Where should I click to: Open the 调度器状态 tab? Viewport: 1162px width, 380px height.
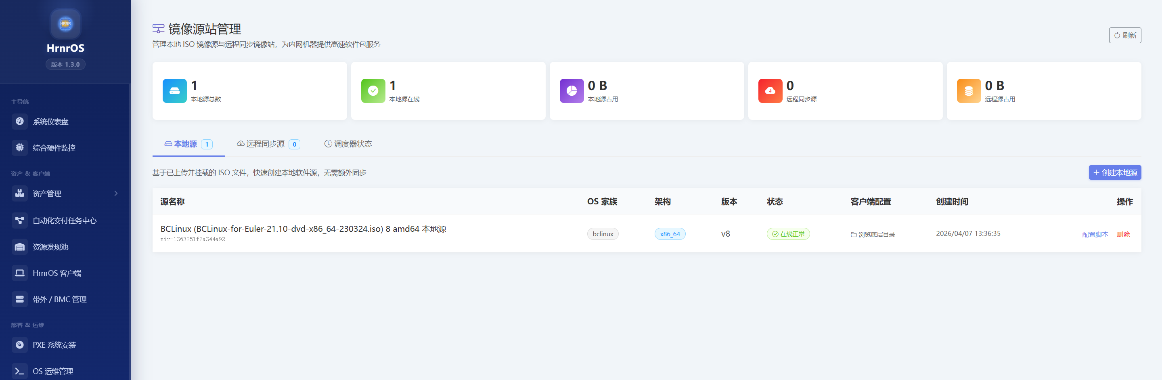(348, 144)
